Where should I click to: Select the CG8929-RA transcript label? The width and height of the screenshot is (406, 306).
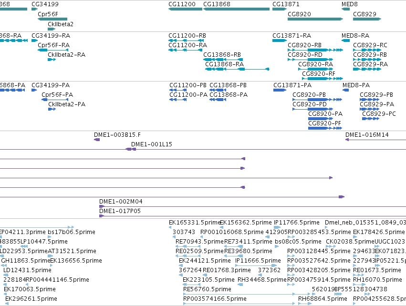(x=371, y=64)
